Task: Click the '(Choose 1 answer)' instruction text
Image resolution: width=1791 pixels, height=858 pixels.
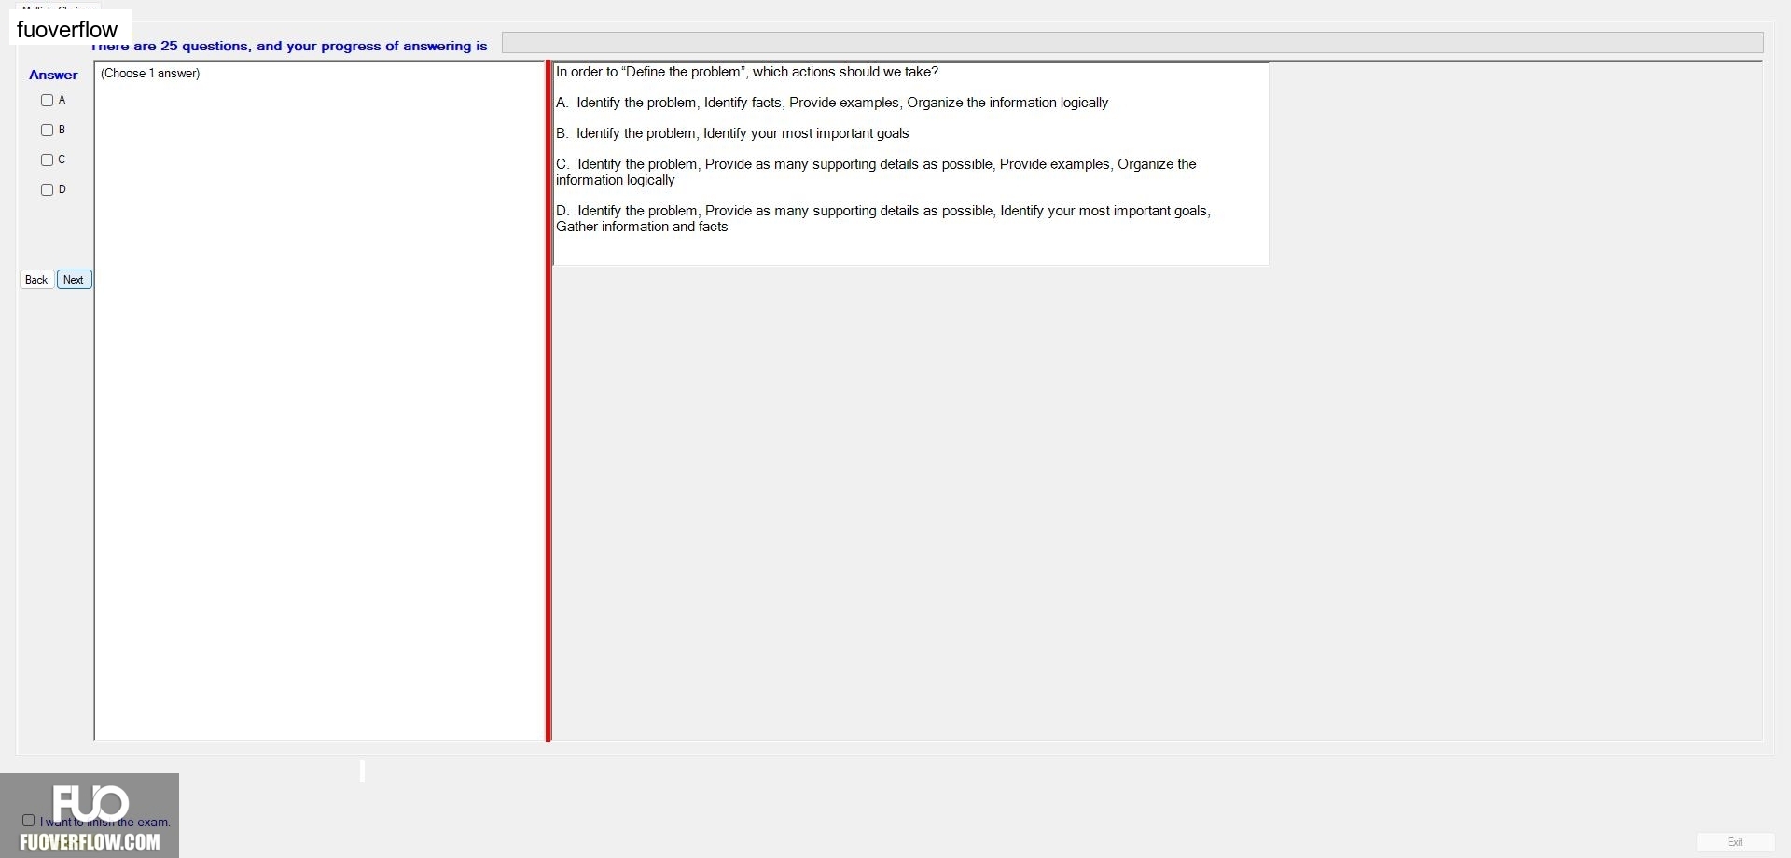Action: click(x=150, y=74)
